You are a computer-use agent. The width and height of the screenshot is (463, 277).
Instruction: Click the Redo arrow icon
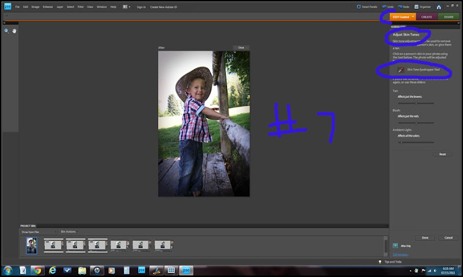(400, 7)
